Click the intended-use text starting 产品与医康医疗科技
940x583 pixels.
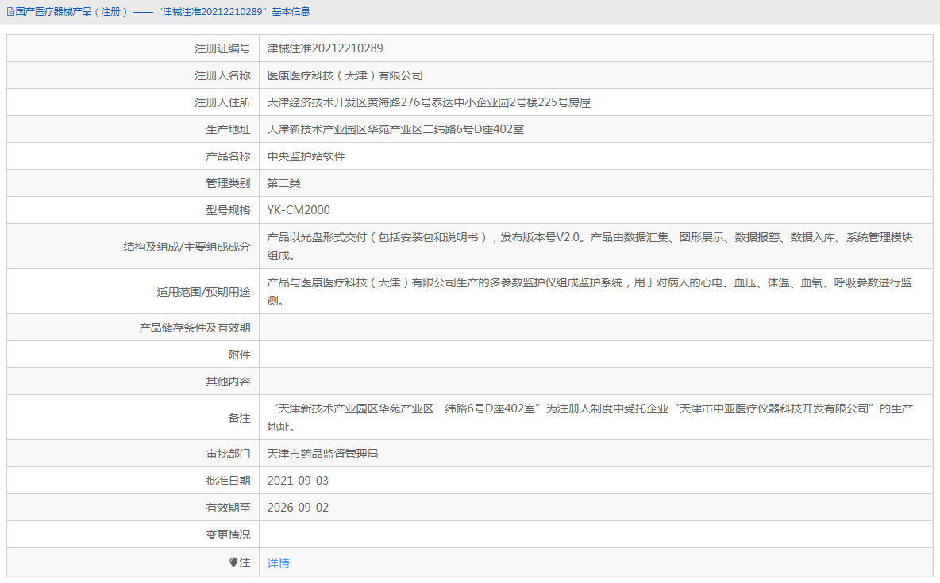coord(590,291)
